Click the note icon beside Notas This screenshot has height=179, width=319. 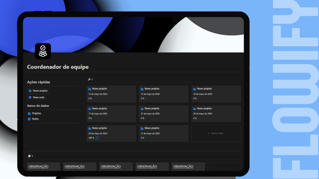coord(29,119)
